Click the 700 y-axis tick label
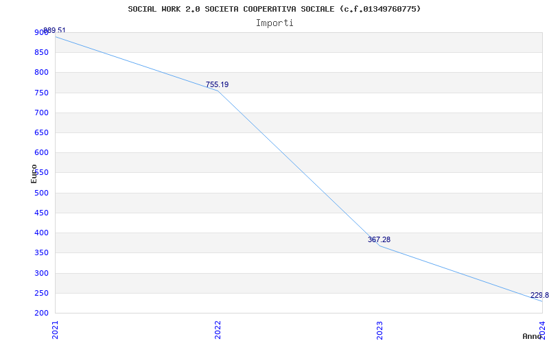The width and height of the screenshot is (549, 343). [41, 113]
